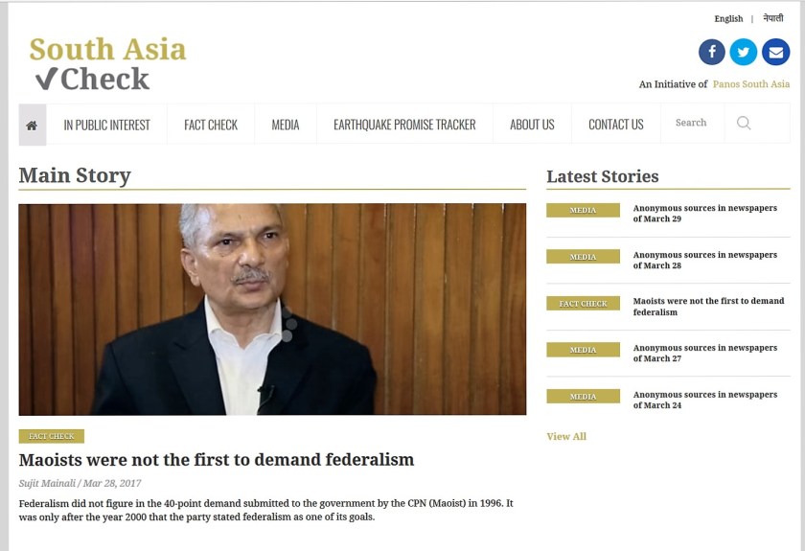Click the South Asia Check logo
The height and width of the screenshot is (551, 805).
(x=107, y=63)
